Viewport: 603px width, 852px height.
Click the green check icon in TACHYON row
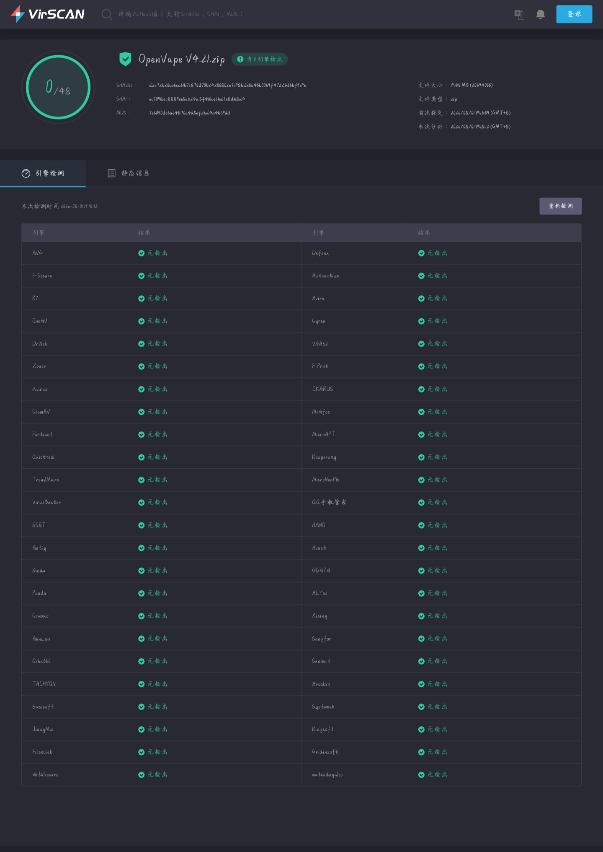point(142,684)
